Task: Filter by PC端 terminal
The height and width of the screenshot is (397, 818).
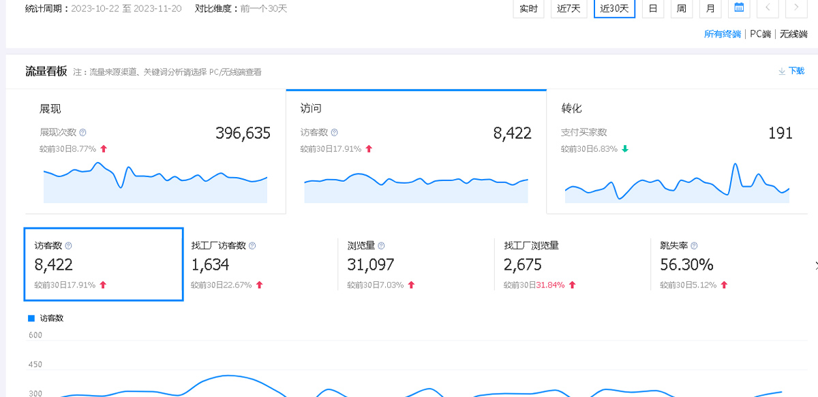Action: [760, 34]
